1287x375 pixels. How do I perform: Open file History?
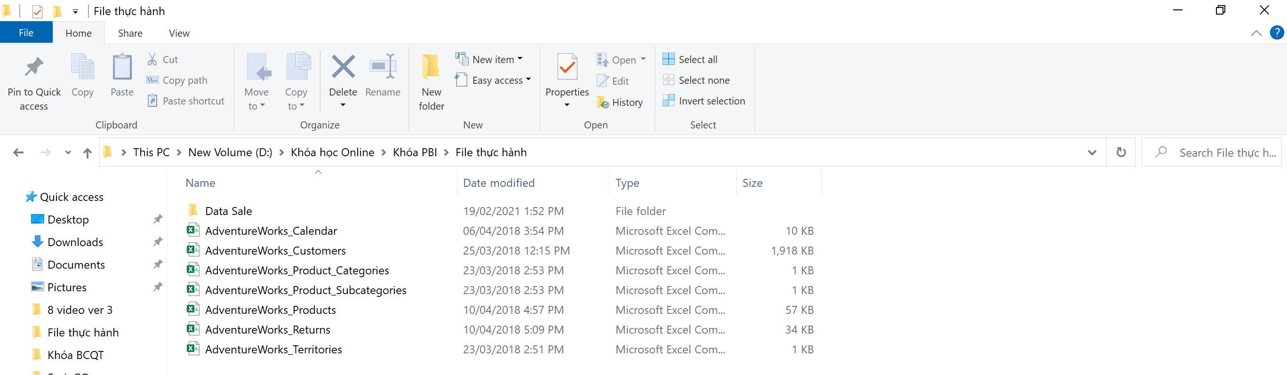click(620, 103)
